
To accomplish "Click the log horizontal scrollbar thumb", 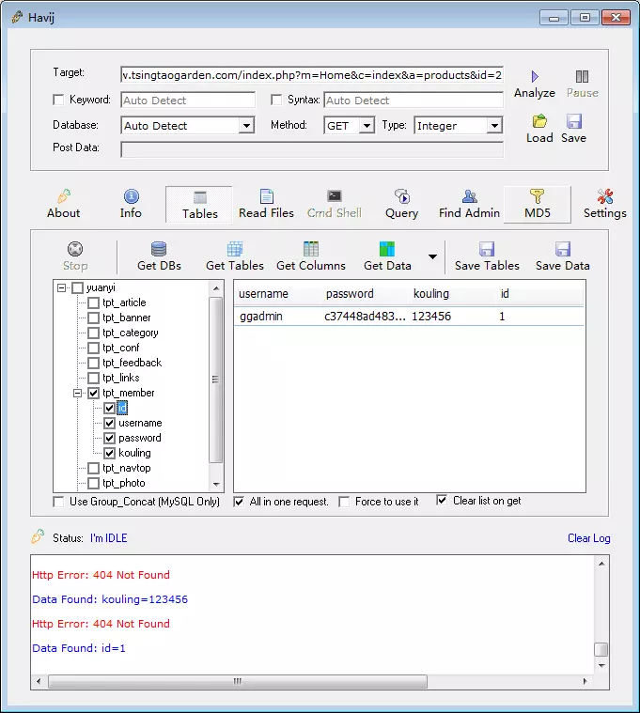I will click(x=238, y=681).
